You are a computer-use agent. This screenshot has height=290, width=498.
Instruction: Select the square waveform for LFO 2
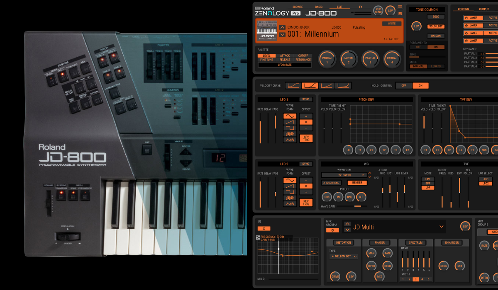click(290, 192)
